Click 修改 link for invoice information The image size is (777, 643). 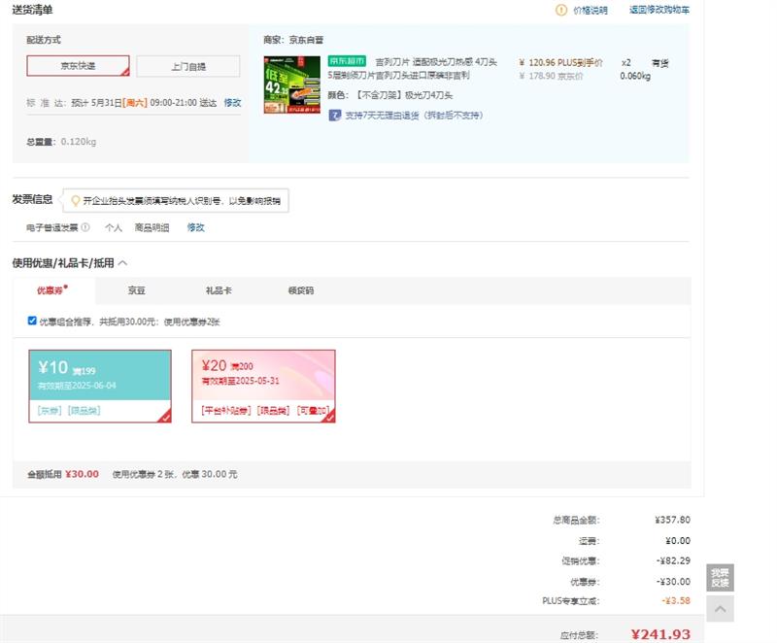196,227
